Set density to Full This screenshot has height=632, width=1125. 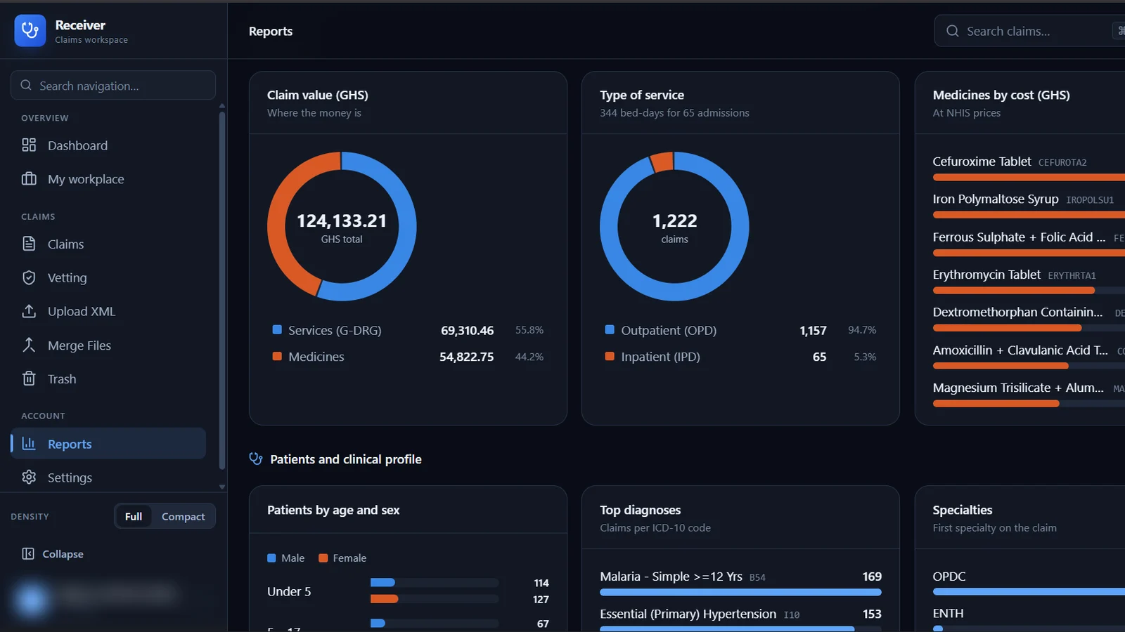click(x=134, y=516)
